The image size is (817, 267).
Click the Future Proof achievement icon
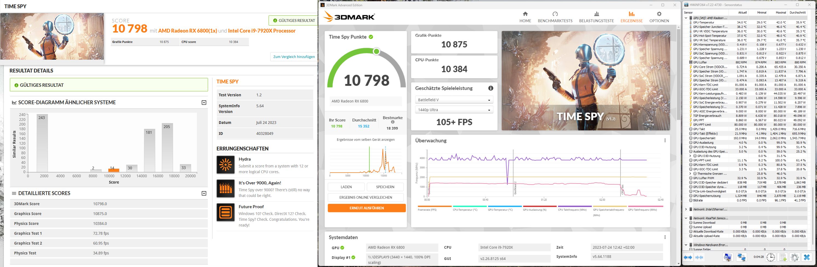click(x=226, y=212)
